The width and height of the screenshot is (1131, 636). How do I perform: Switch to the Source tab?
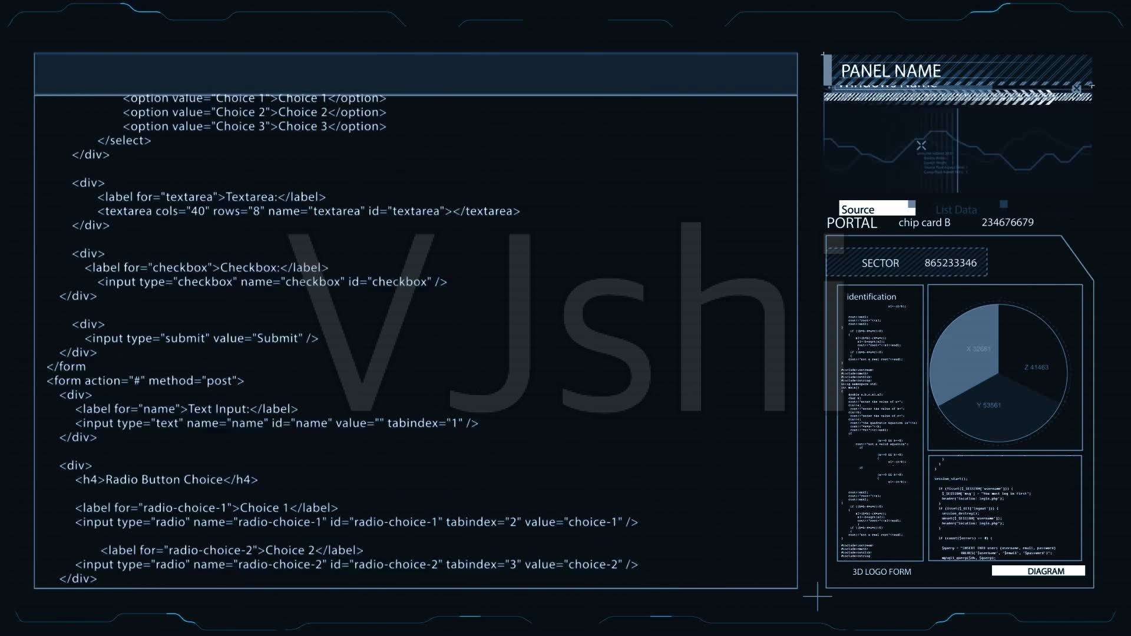pyautogui.click(x=874, y=208)
